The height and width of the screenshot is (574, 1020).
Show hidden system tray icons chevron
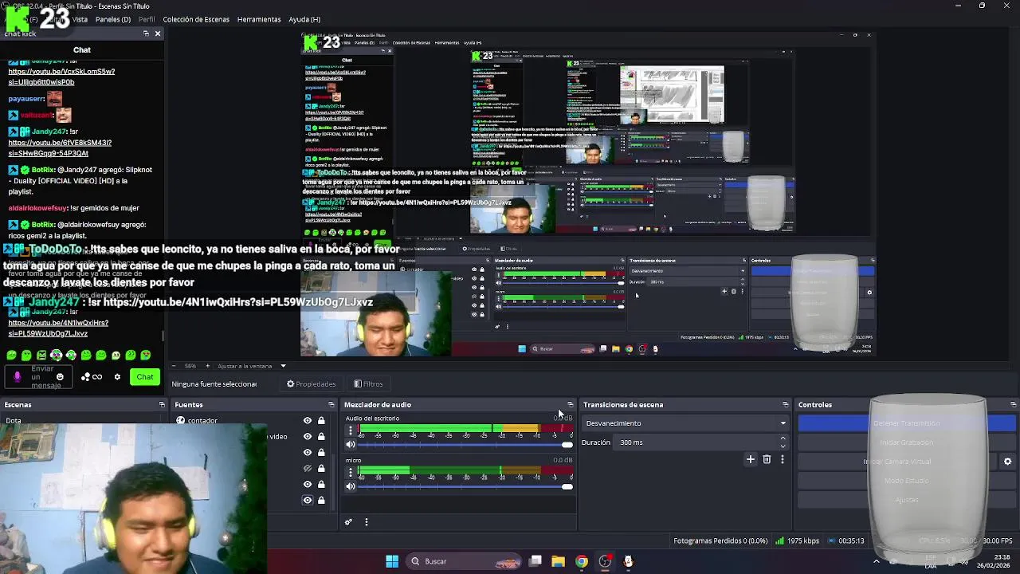coord(877,561)
